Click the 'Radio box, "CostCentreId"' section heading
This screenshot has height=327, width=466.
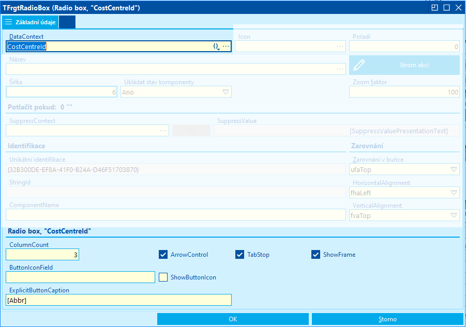[x=49, y=231]
